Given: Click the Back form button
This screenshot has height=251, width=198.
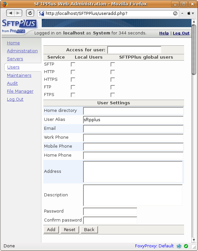Looking at the screenshot, I should [89, 229].
